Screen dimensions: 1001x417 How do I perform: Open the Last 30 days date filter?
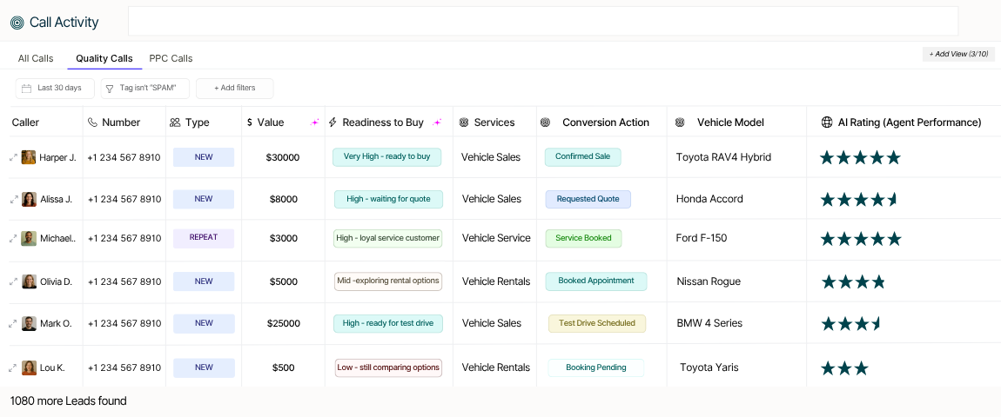pos(55,88)
